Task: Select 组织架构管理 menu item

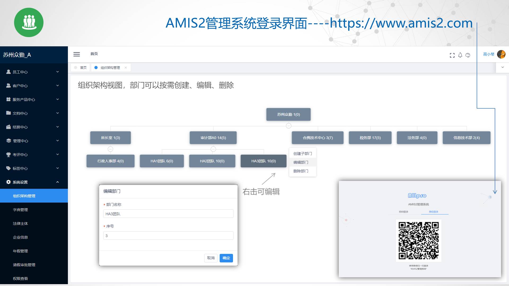Action: tap(34, 196)
